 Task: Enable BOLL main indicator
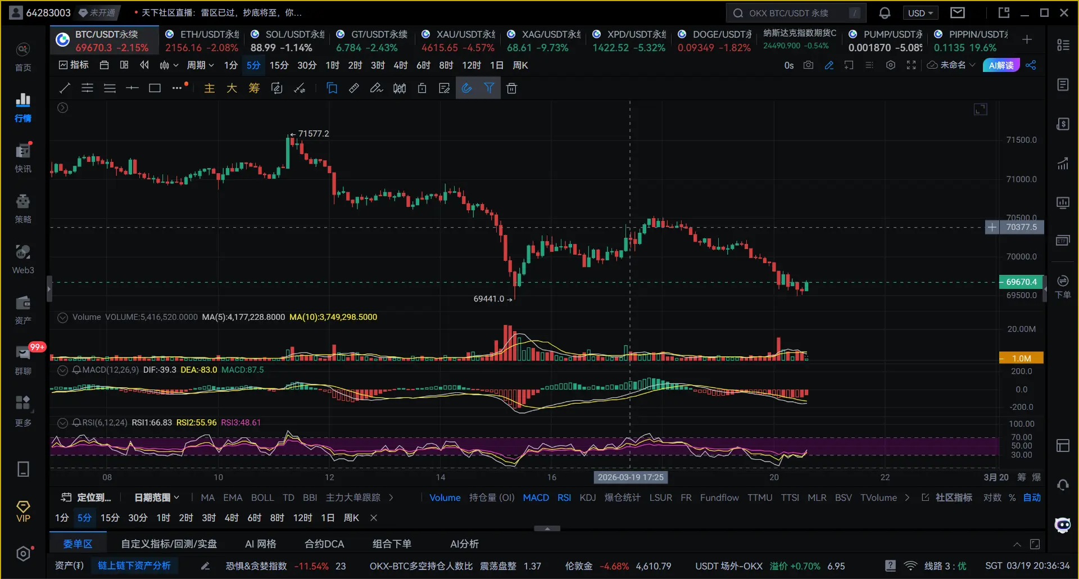(x=262, y=497)
